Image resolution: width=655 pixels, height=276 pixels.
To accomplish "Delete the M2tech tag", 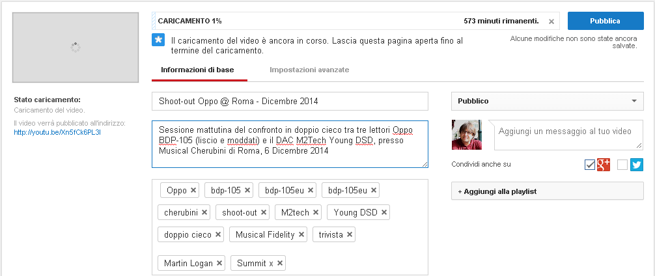I will [x=316, y=213].
